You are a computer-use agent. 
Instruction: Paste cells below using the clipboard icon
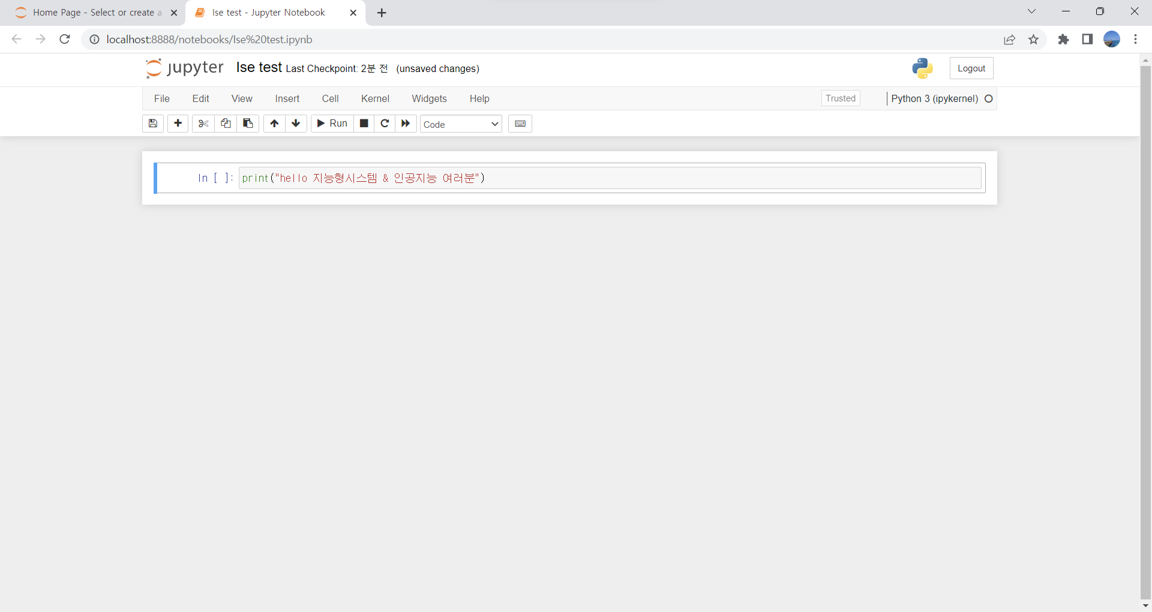click(248, 124)
